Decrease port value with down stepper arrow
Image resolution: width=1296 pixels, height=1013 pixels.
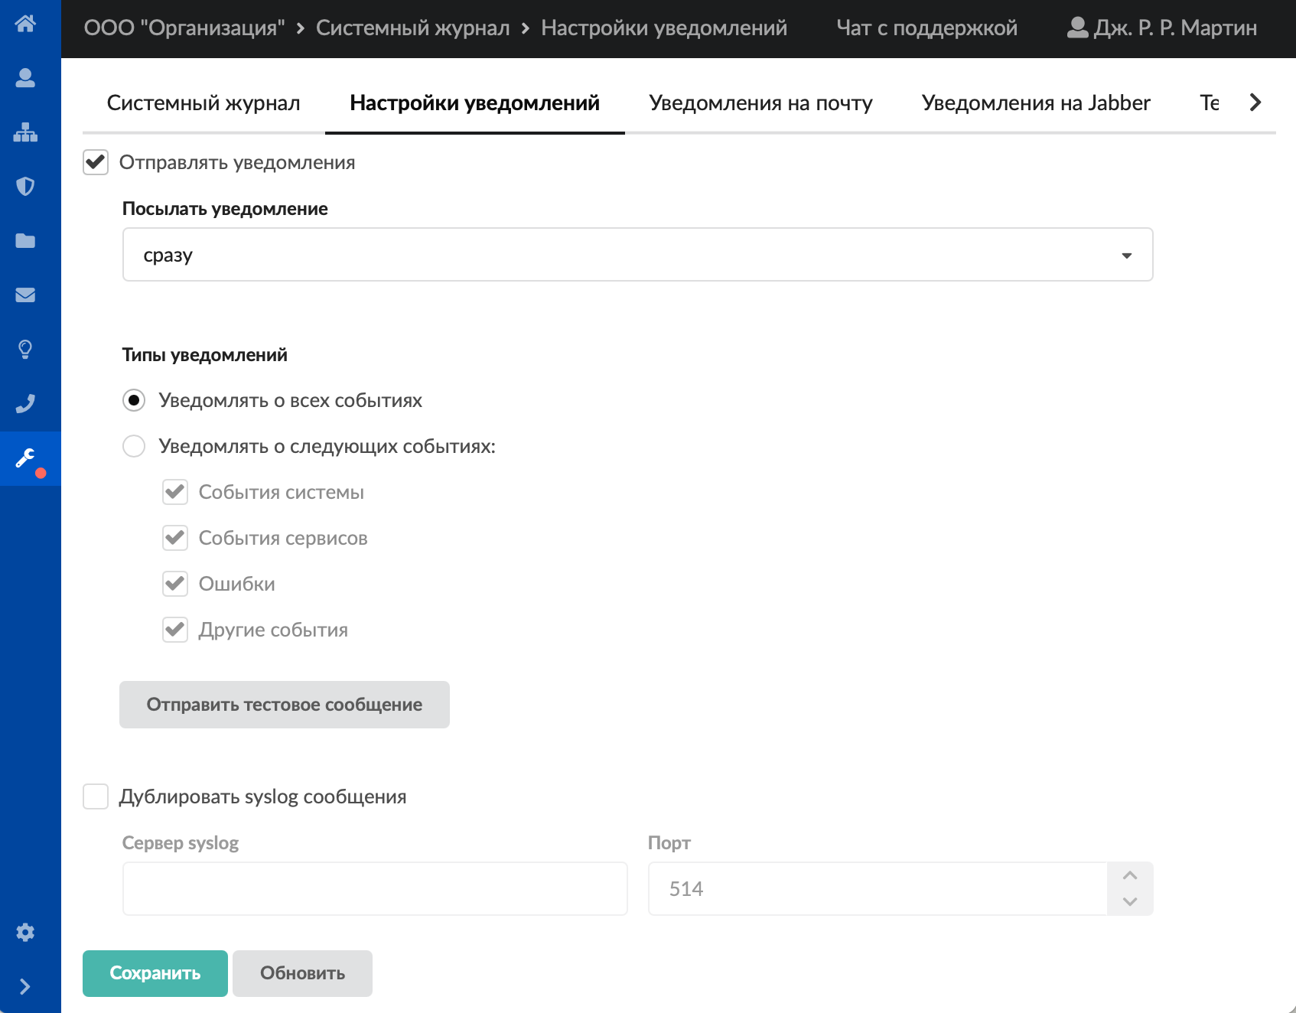1130,902
